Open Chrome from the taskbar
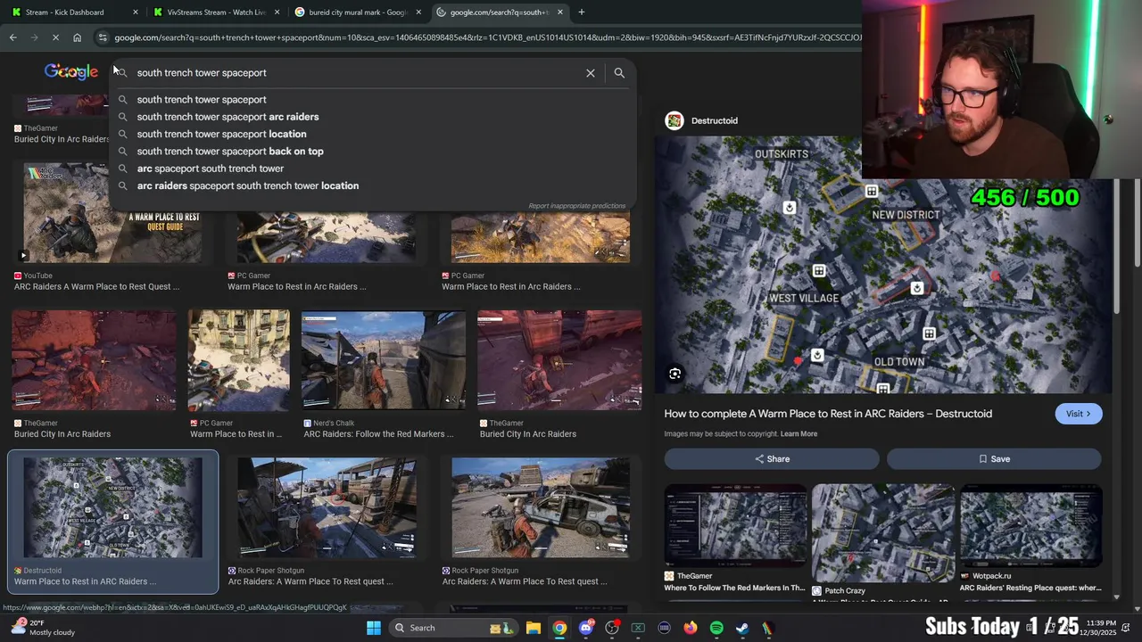Image resolution: width=1142 pixels, height=642 pixels. [559, 628]
